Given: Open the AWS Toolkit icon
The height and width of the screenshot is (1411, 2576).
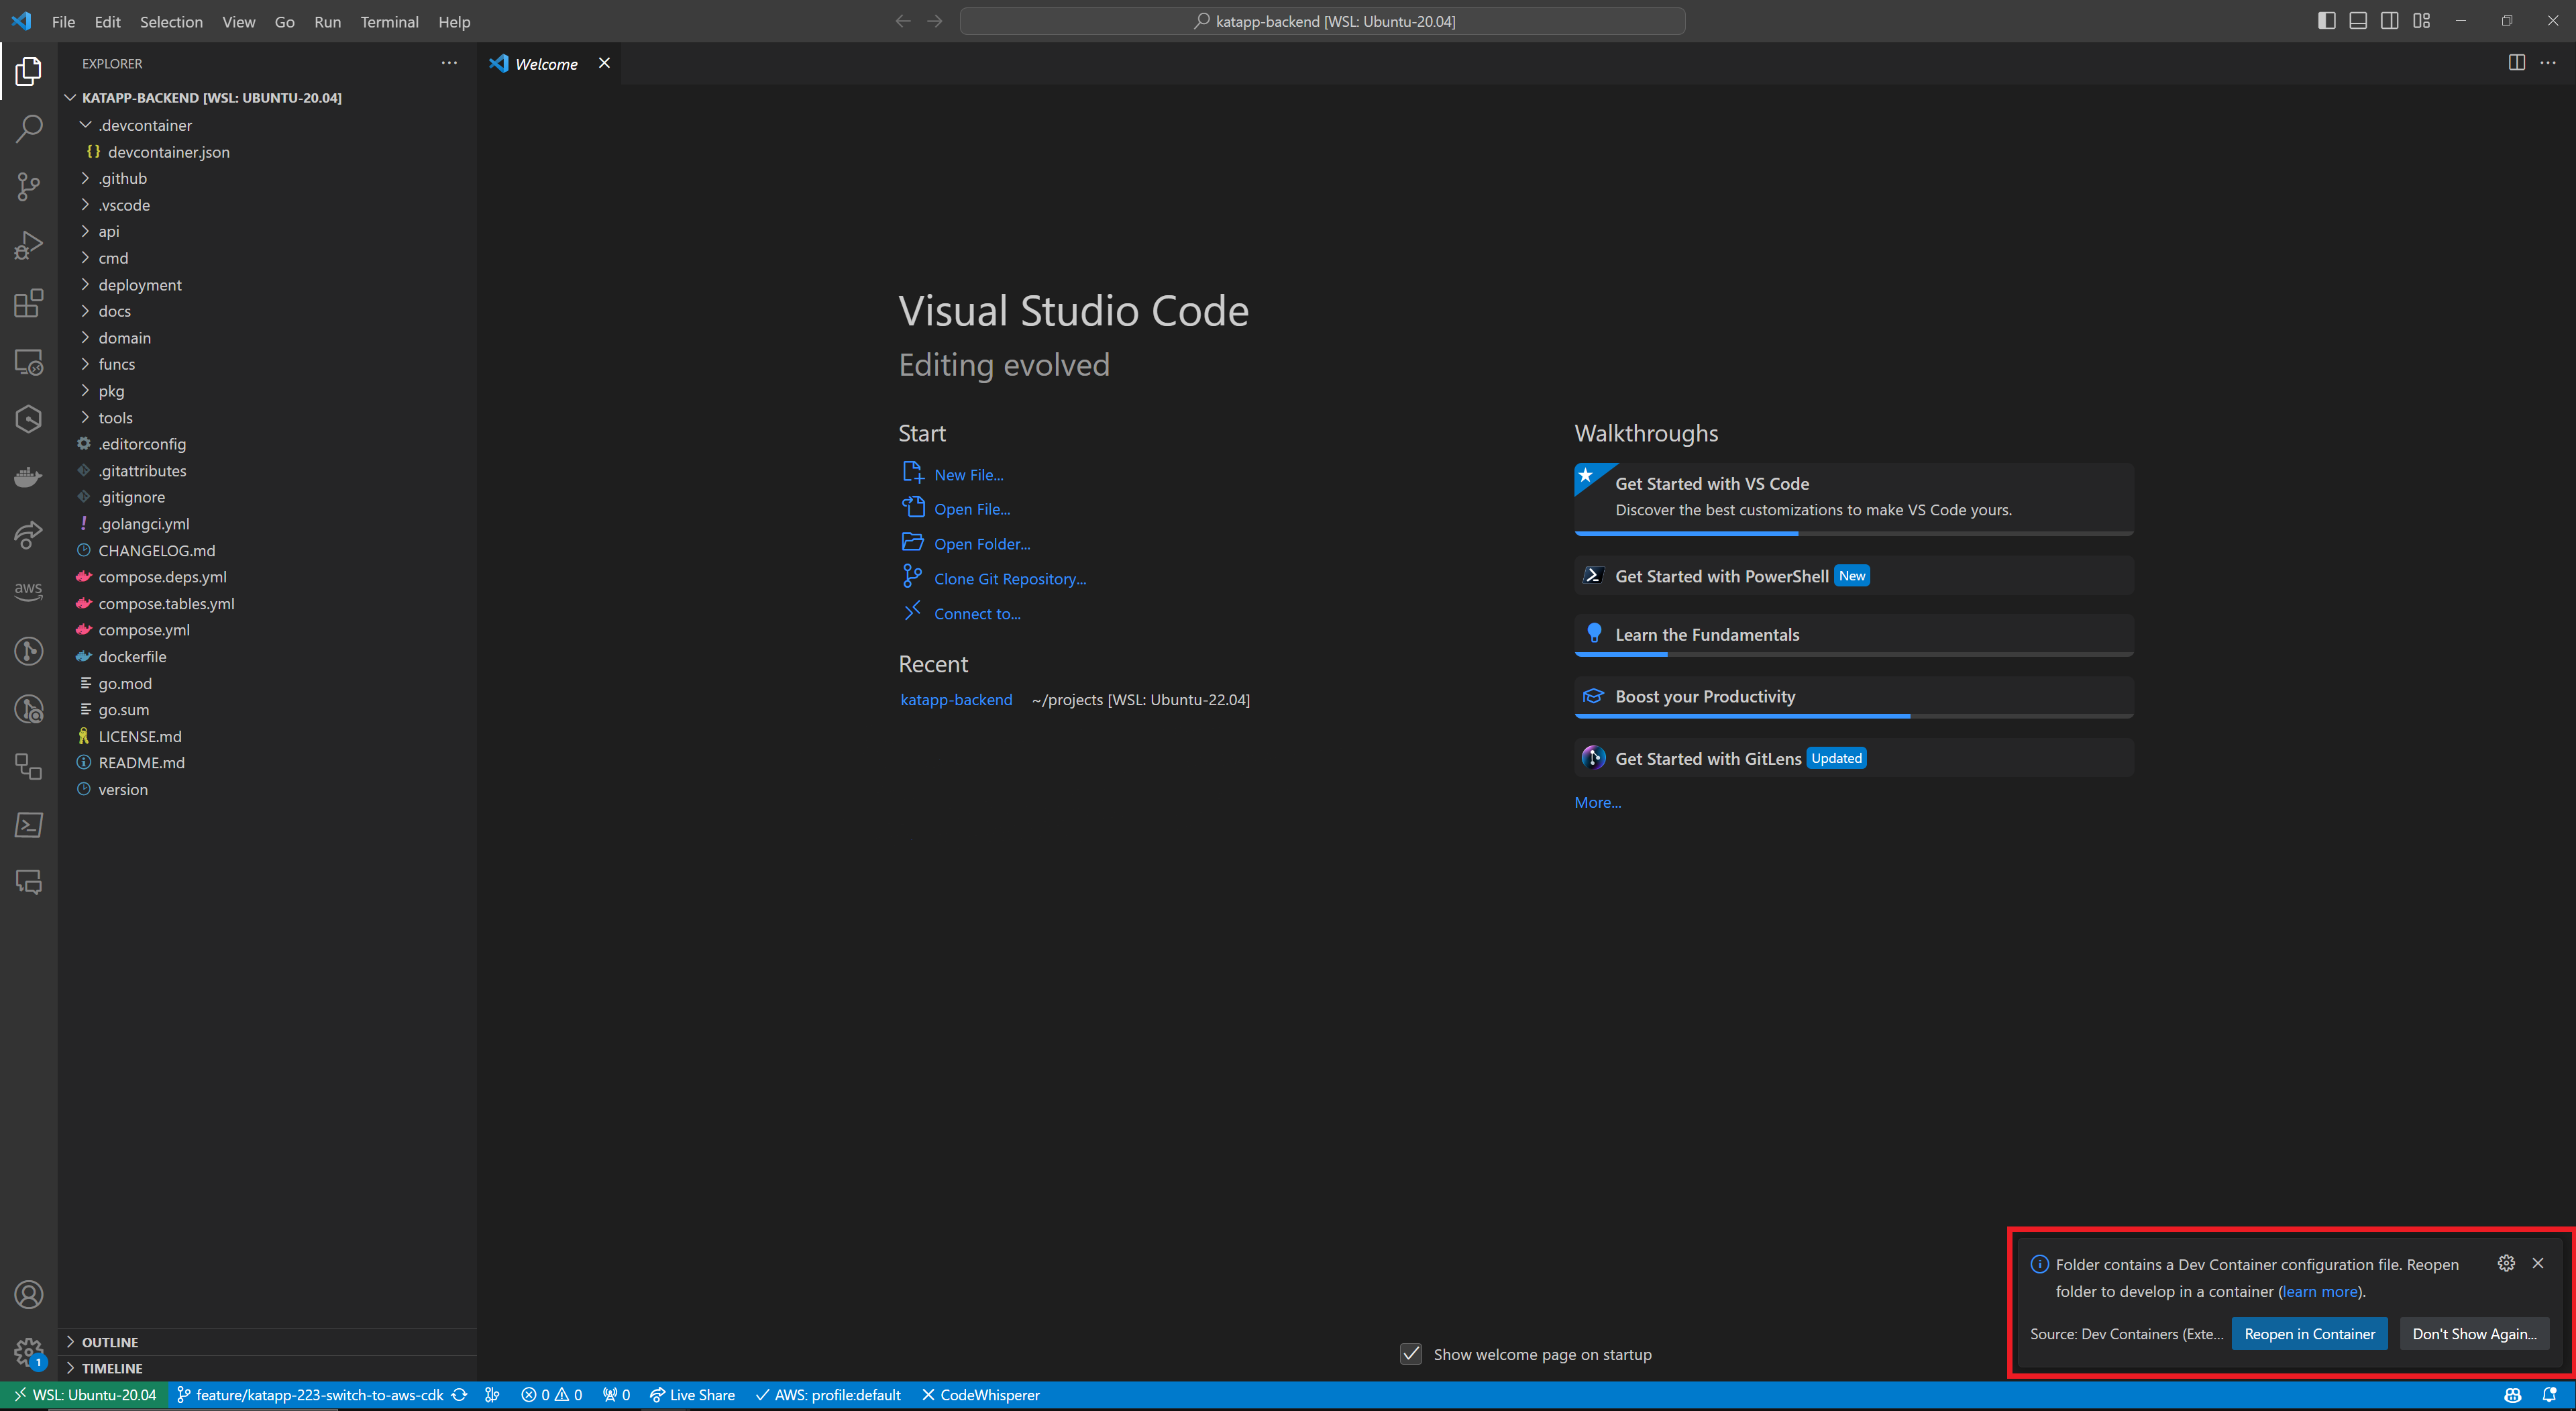Looking at the screenshot, I should click(29, 591).
